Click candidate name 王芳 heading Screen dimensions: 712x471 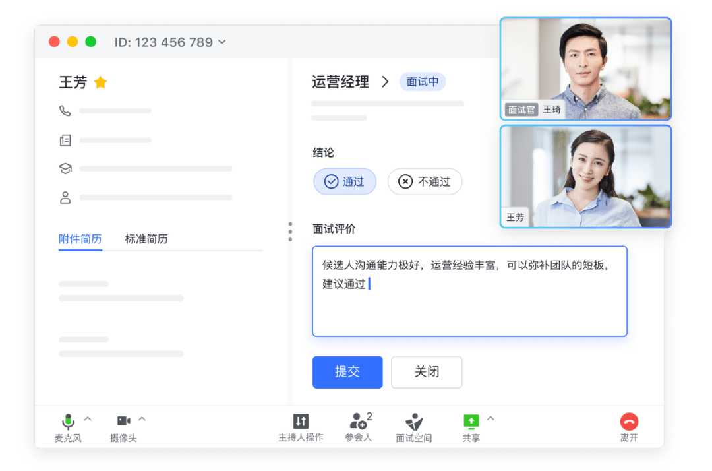click(73, 82)
